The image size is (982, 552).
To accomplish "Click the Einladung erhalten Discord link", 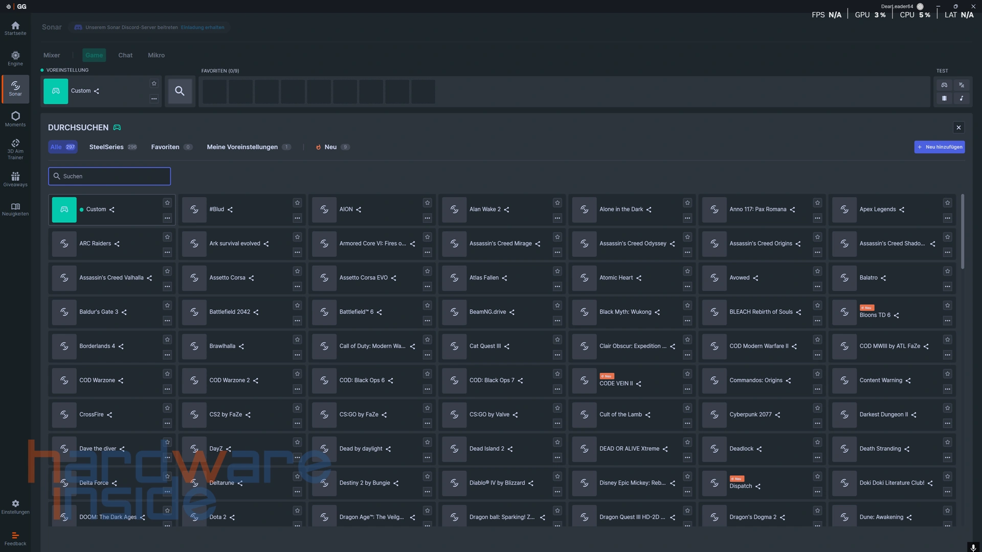I will point(203,28).
